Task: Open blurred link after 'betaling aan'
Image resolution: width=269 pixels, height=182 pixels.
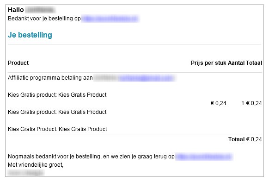Action: coord(147,78)
